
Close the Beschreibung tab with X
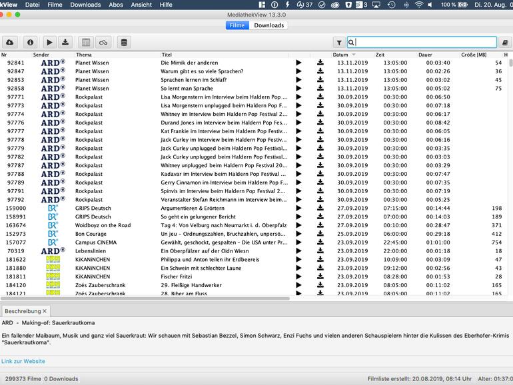pos(45,311)
